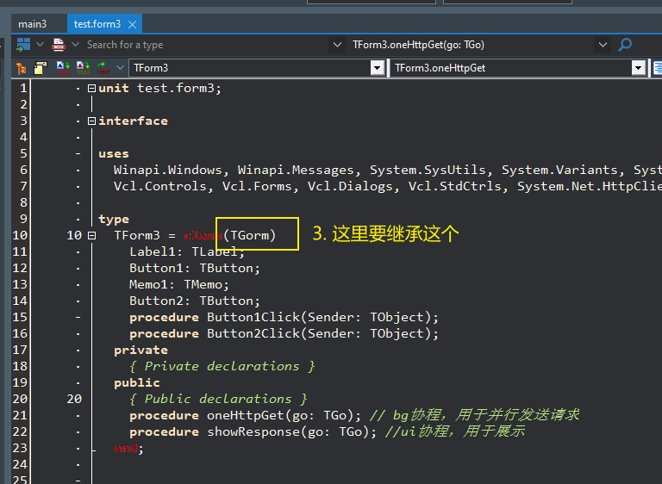Image resolution: width=662 pixels, height=484 pixels.
Task: Click the '{ Private declarations }' comment
Action: coord(222,367)
